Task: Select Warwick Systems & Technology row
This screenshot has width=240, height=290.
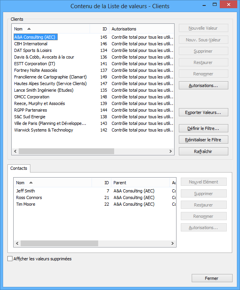Action: click(44, 130)
